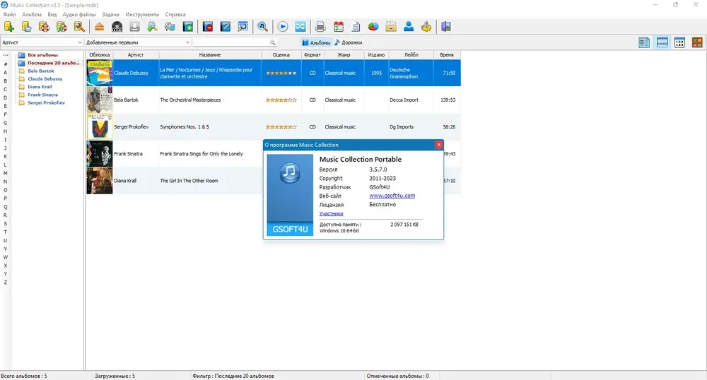707x380 pixels.
Task: Open the Diana Krall folder
Action: (x=40, y=87)
